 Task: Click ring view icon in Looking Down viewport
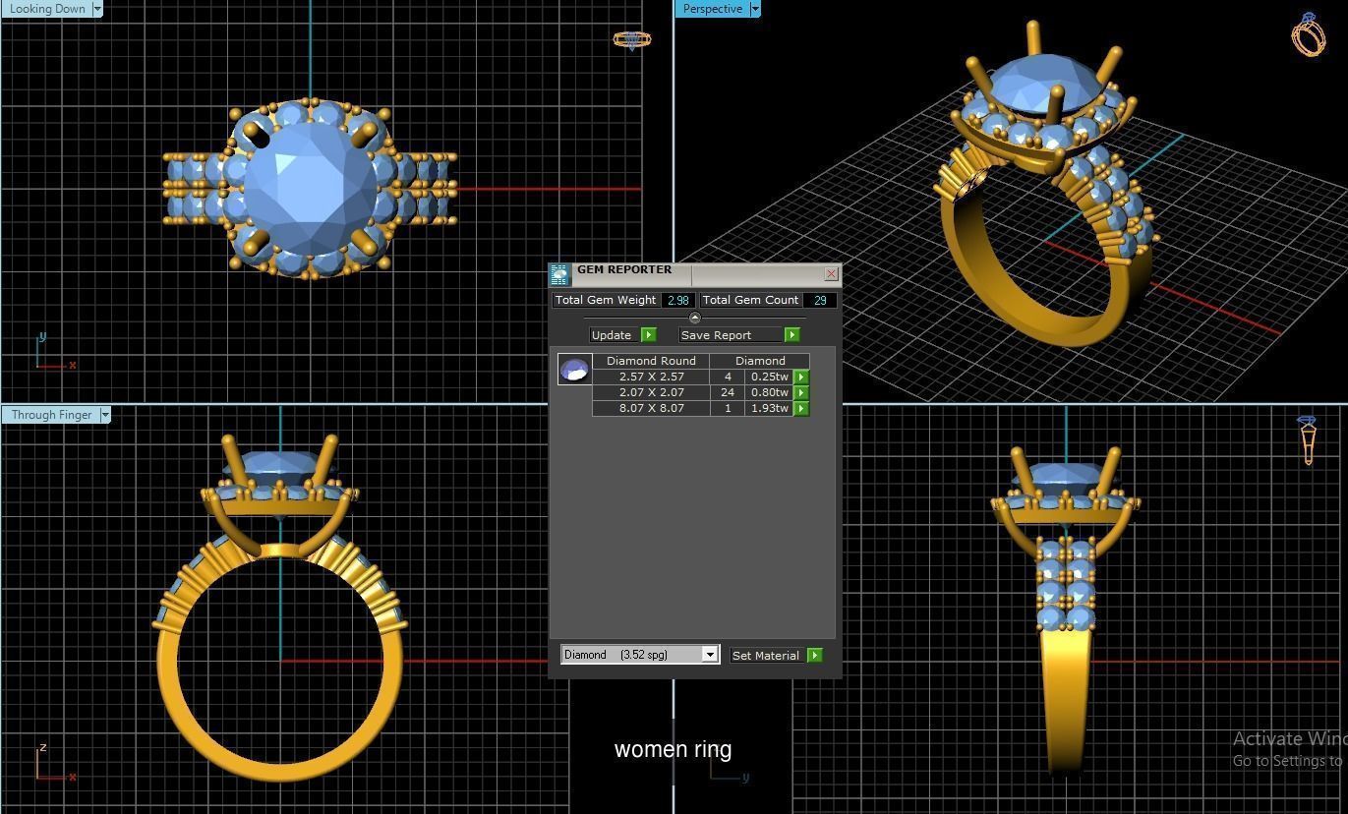point(632,40)
